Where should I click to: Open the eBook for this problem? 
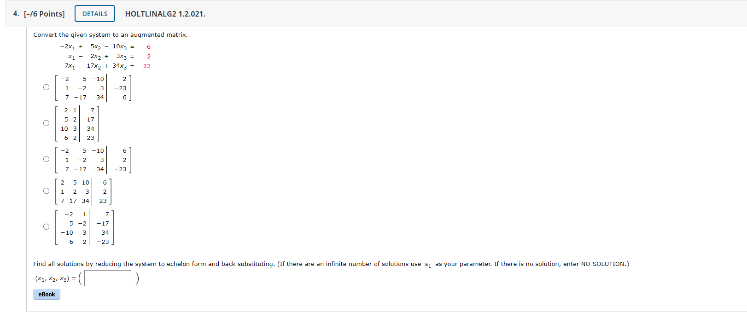(x=47, y=294)
